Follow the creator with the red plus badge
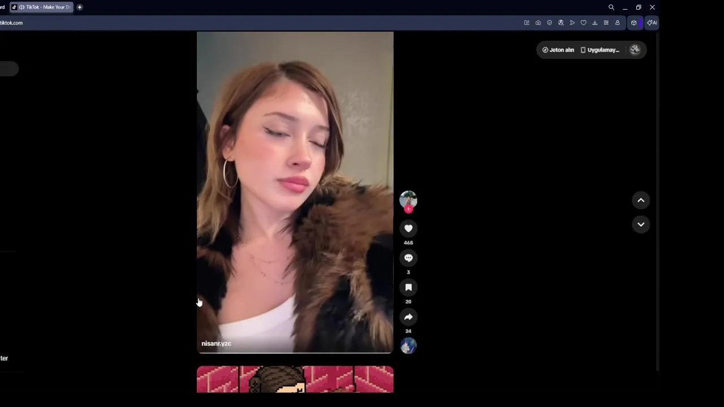Viewport: 724px width, 407px height. (x=408, y=209)
